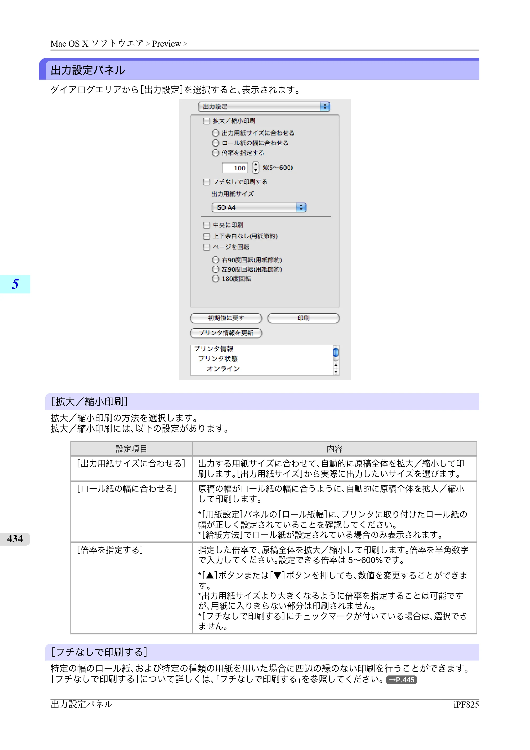
Task: Click the 設定項目 table header
Action: (132, 449)
